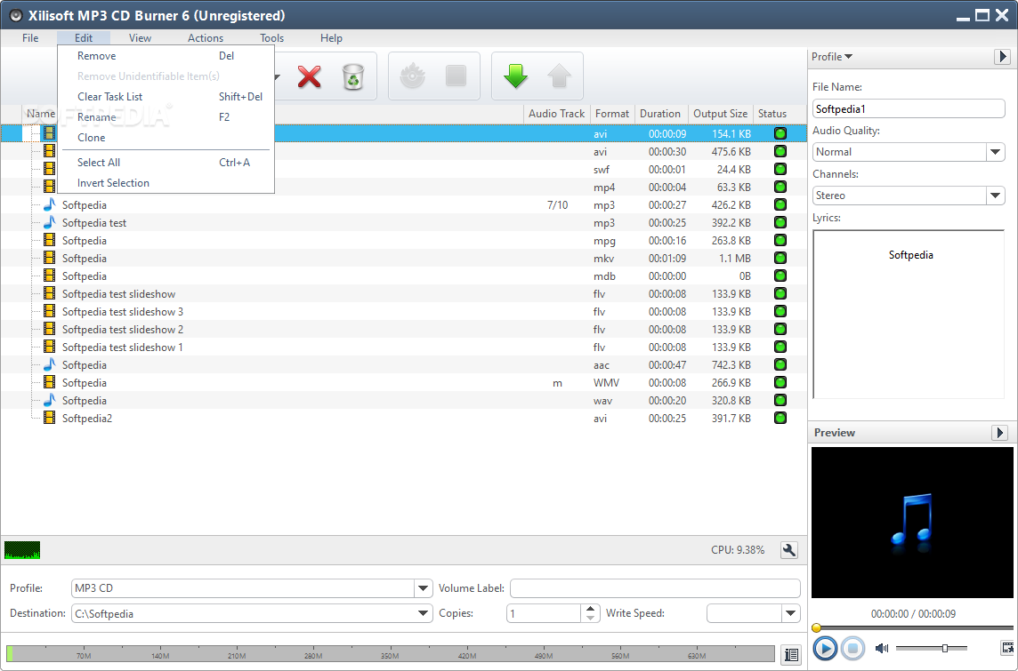Select the Softpedia2 list row
Image resolution: width=1018 pixels, height=671 pixels.
tap(403, 419)
